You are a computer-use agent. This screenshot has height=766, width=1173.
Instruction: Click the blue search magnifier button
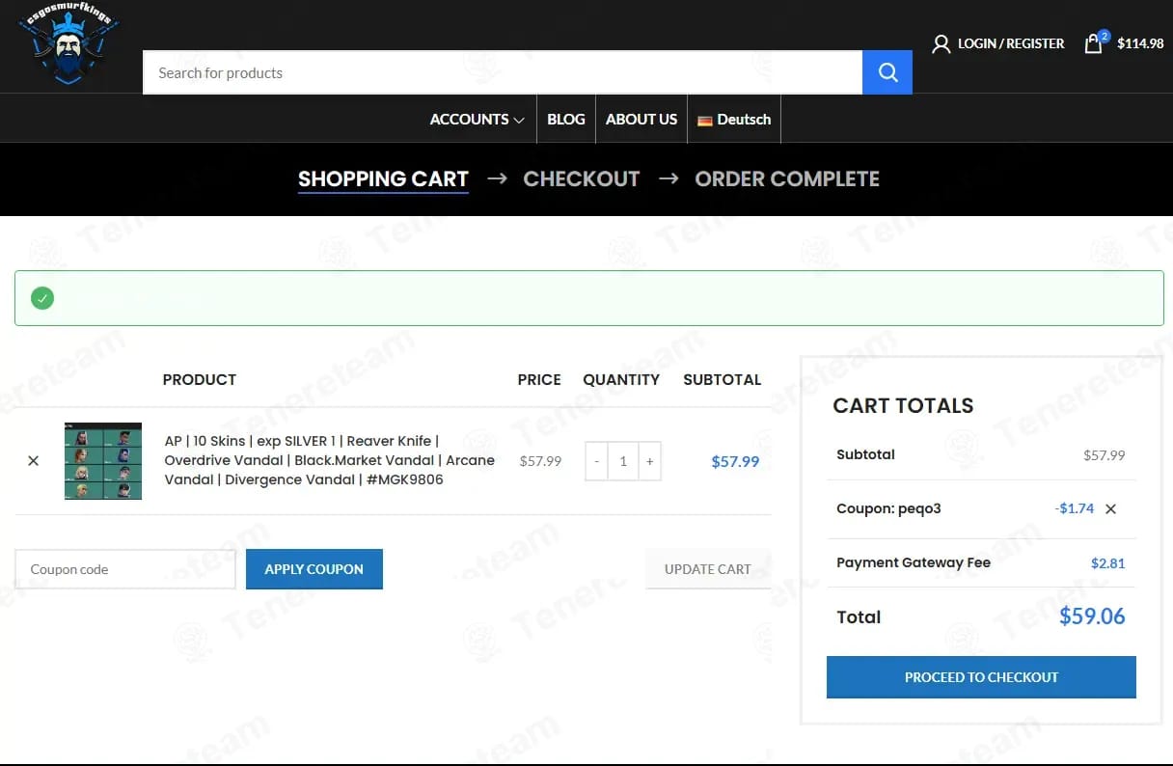887,72
